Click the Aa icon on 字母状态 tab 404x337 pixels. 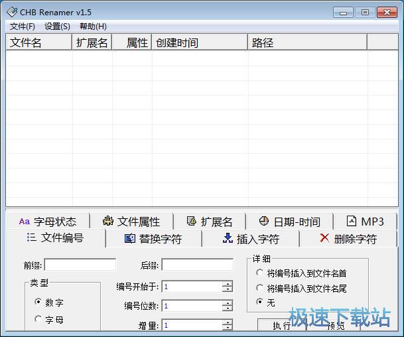coord(25,222)
